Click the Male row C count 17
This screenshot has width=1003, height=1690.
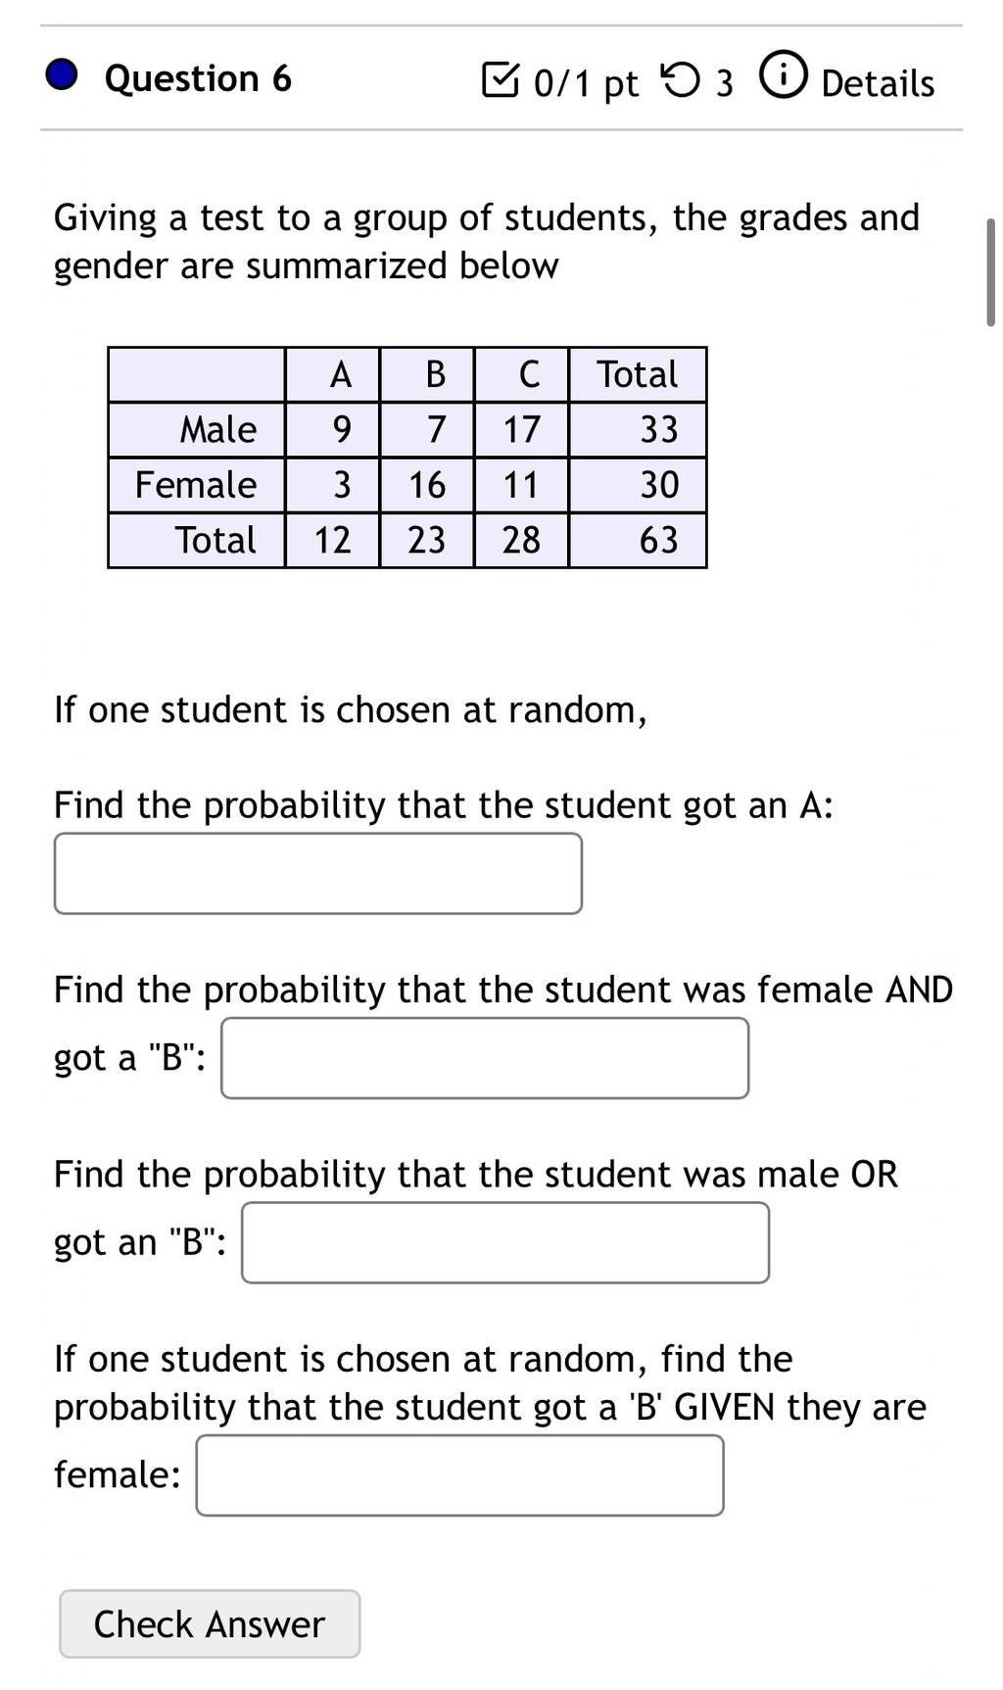pyautogui.click(x=521, y=429)
